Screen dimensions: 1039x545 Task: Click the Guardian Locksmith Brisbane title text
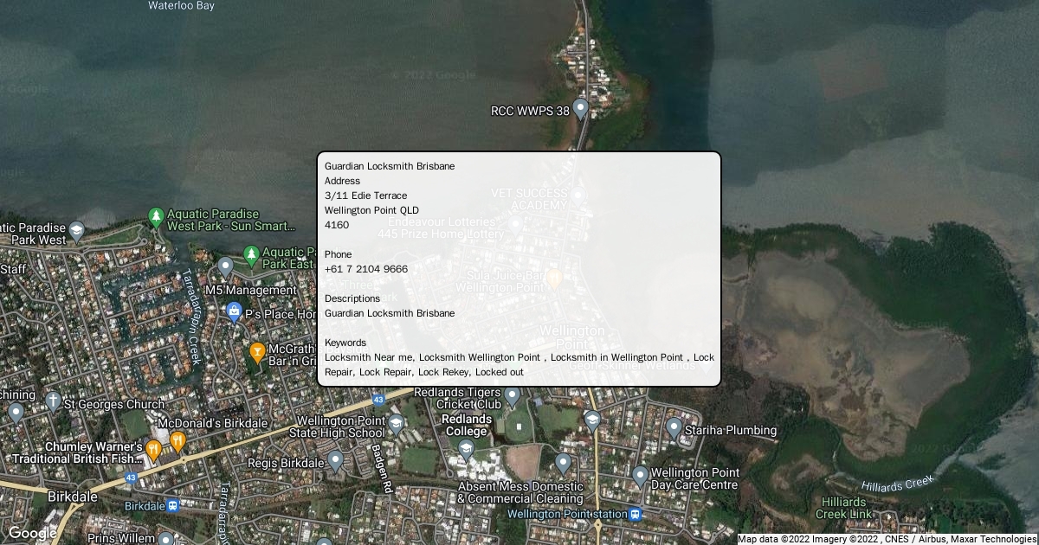click(389, 166)
